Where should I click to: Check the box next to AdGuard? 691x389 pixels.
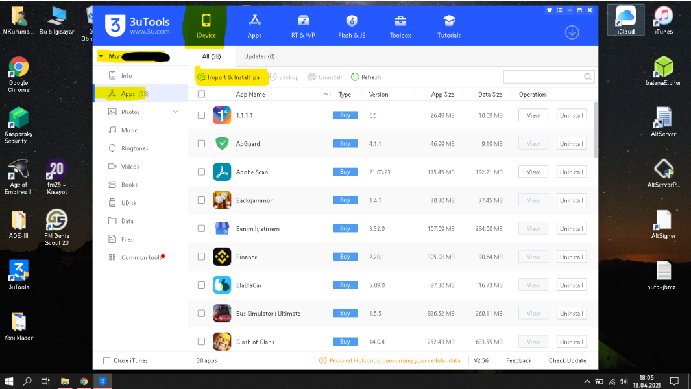coord(201,144)
